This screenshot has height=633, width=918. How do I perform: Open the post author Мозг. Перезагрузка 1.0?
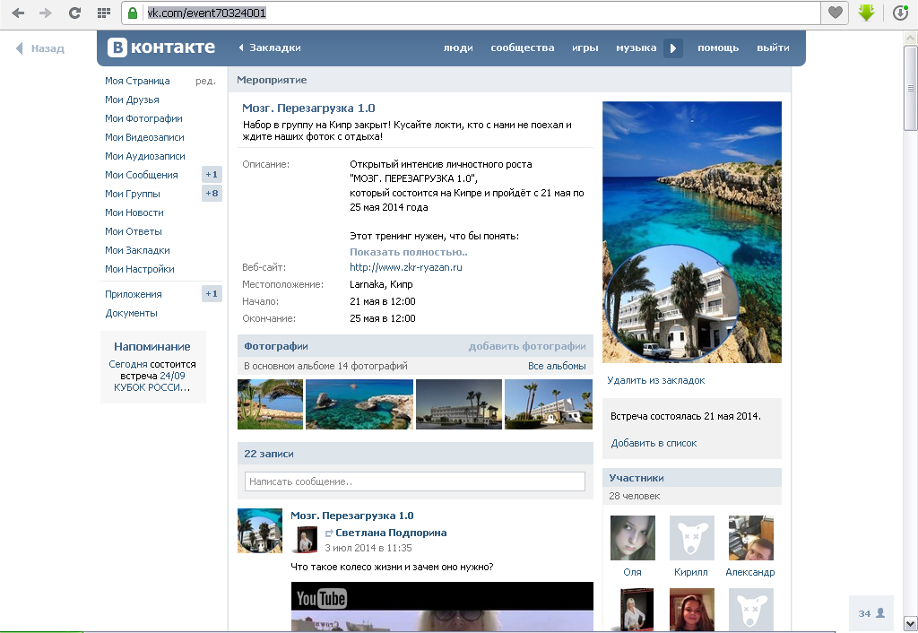(x=351, y=516)
